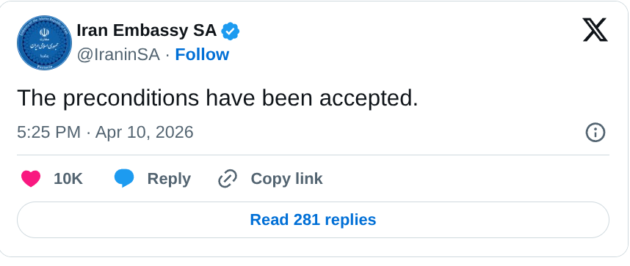This screenshot has width=630, height=266.
Task: Open the Iran Embassy SA display name
Action: (147, 31)
